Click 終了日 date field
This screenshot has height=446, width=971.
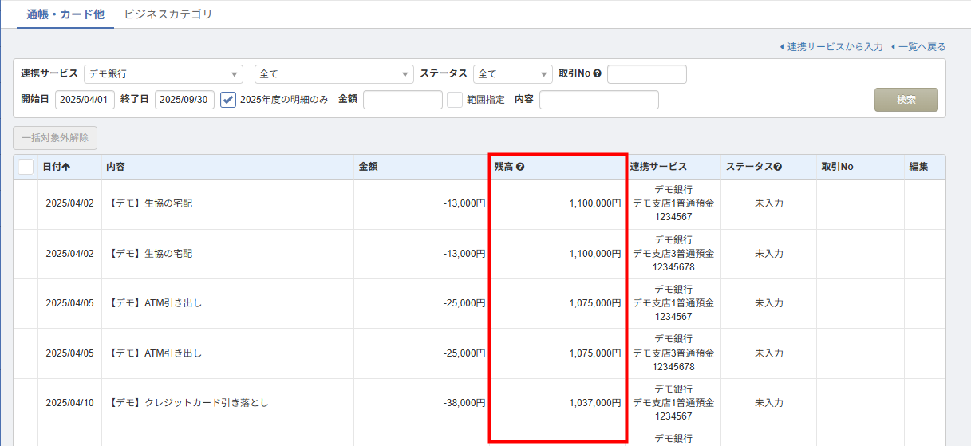point(184,100)
